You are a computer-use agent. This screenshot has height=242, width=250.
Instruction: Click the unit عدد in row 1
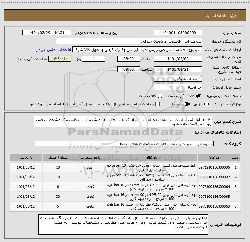tap(90, 167)
